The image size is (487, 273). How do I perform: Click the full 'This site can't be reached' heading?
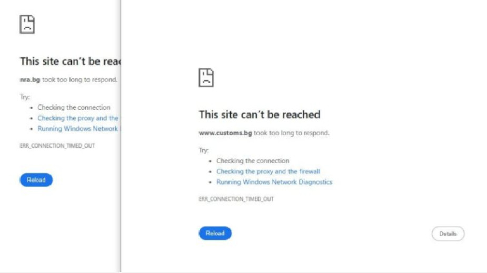[260, 114]
